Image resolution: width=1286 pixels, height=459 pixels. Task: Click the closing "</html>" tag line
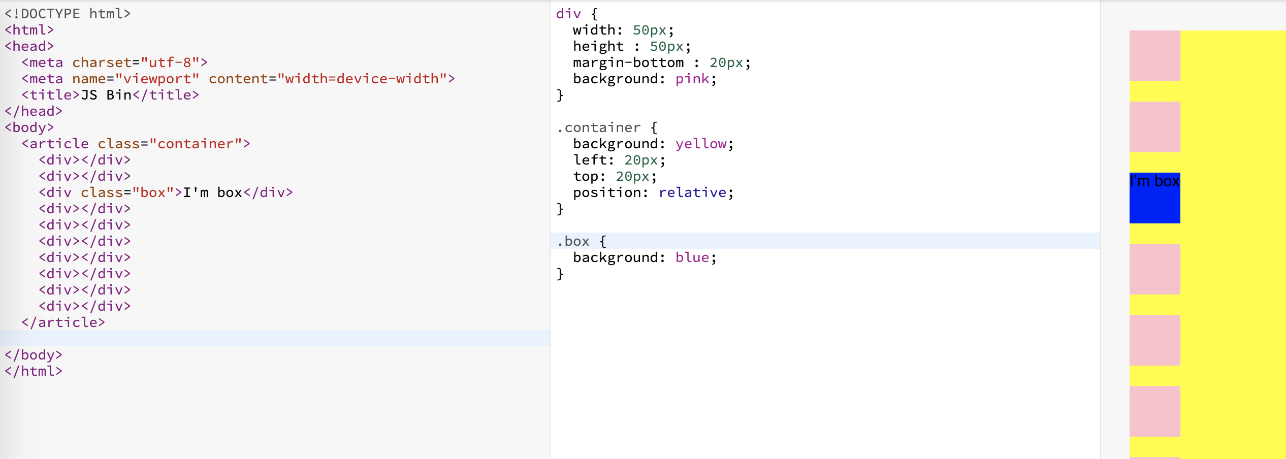click(34, 371)
